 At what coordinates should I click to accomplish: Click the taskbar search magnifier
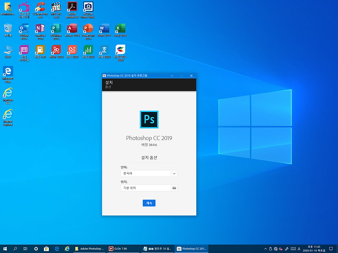pyautogui.click(x=15, y=249)
